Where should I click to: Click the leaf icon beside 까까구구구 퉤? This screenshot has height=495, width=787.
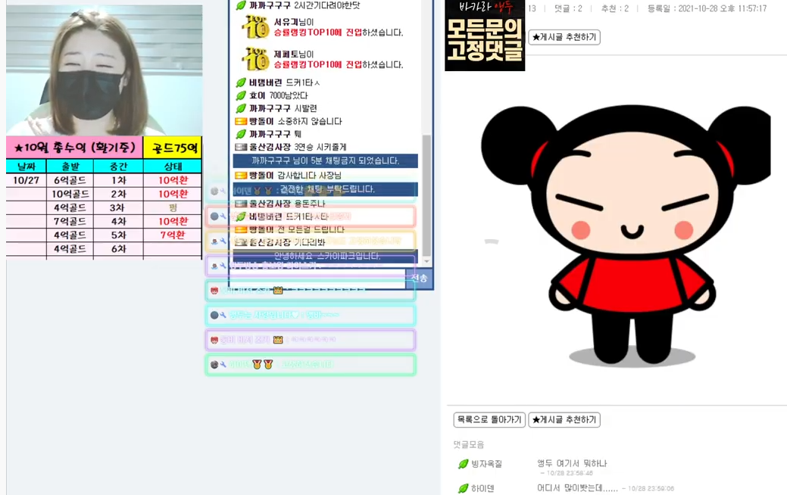pyautogui.click(x=241, y=134)
